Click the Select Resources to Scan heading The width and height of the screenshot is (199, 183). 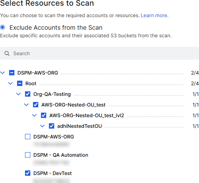(x=47, y=3)
